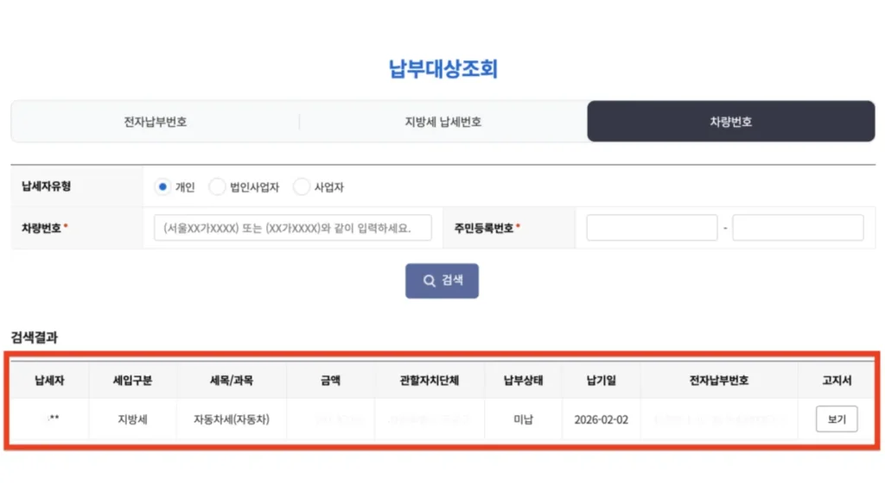Select the 사업자 radio button

click(x=302, y=186)
